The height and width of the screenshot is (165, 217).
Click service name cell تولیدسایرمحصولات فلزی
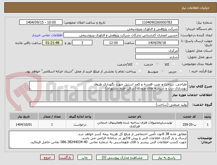(x=135, y=124)
